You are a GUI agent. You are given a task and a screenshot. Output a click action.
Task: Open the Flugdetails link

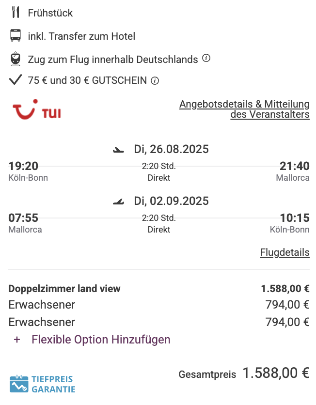pyautogui.click(x=284, y=252)
